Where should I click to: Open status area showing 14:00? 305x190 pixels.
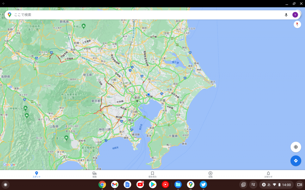point(276,185)
